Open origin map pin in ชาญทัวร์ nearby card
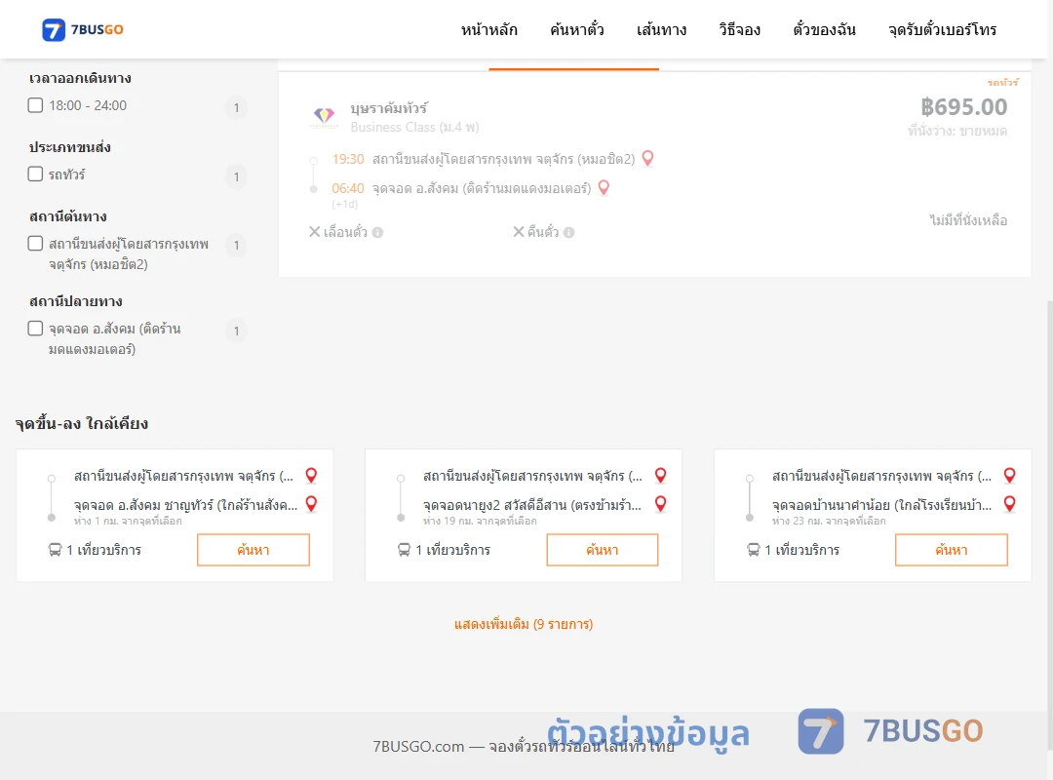The image size is (1053, 780). tap(311, 476)
